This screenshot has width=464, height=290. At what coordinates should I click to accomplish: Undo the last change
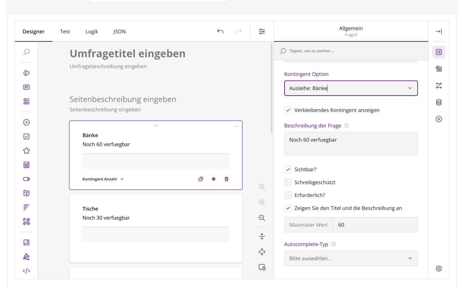pos(220,31)
